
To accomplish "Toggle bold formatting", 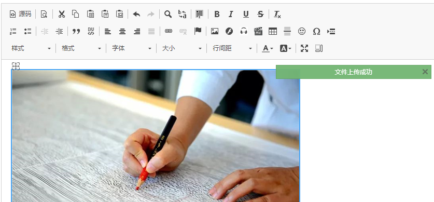I will [217, 14].
